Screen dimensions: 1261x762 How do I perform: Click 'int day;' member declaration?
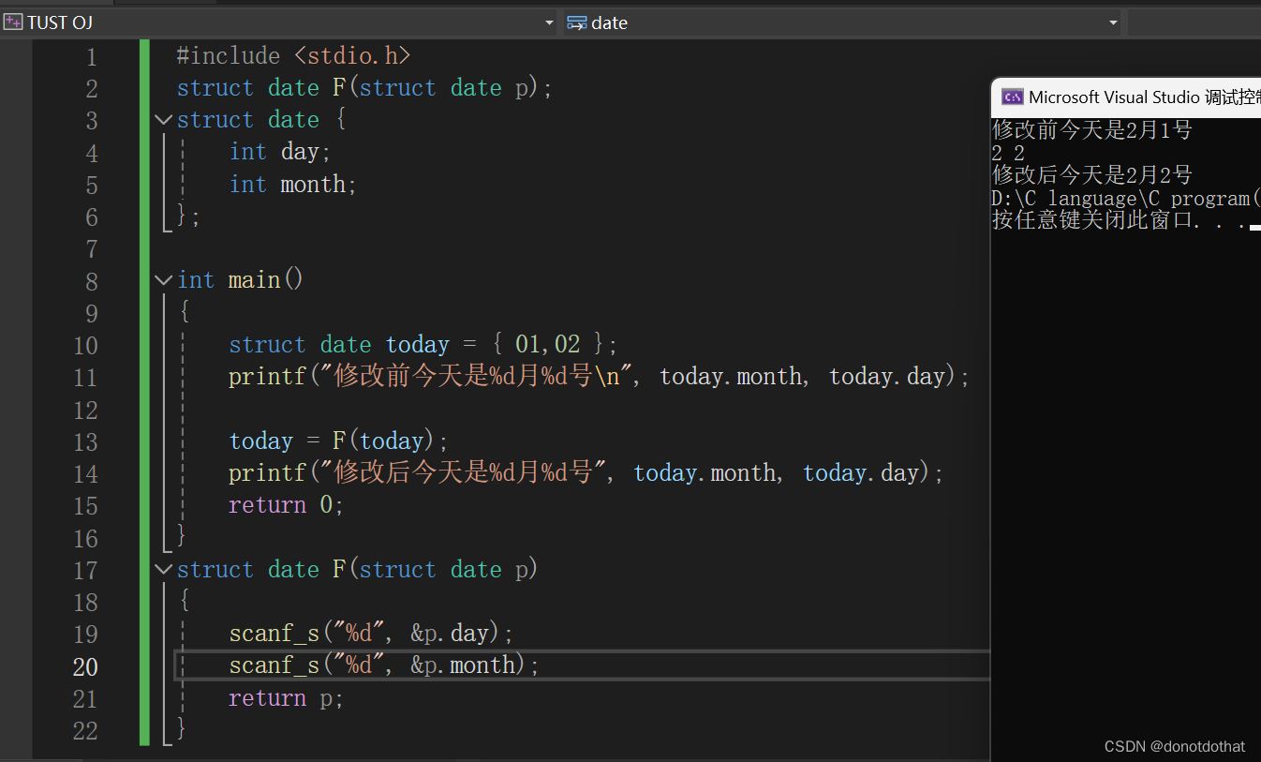pyautogui.click(x=280, y=152)
